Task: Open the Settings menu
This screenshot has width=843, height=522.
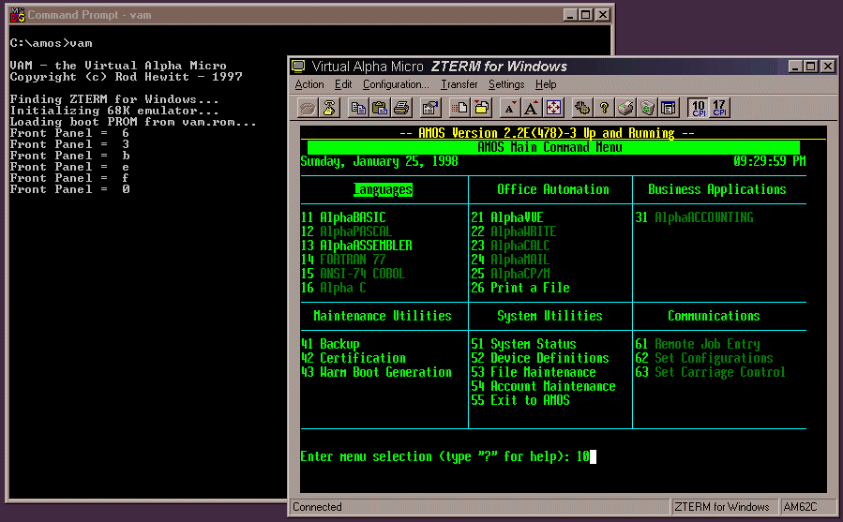Action: pyautogui.click(x=506, y=84)
